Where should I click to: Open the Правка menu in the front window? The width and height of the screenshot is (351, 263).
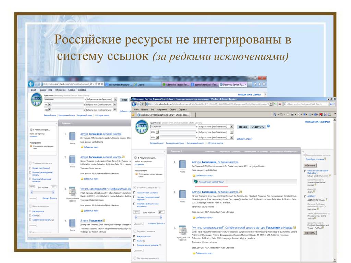click(x=145, y=110)
